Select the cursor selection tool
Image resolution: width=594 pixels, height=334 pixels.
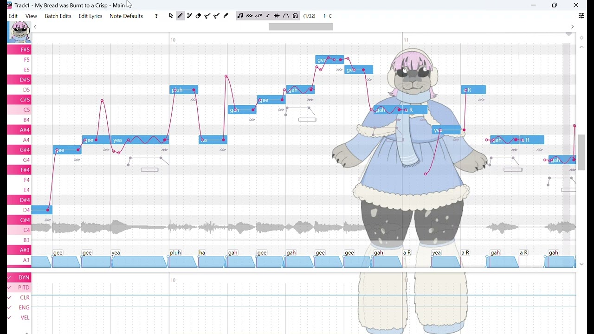pyautogui.click(x=171, y=16)
